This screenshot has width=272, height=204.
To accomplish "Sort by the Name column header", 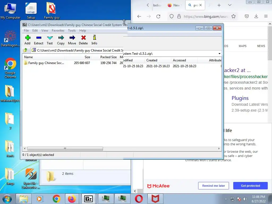I will (x=44, y=57).
